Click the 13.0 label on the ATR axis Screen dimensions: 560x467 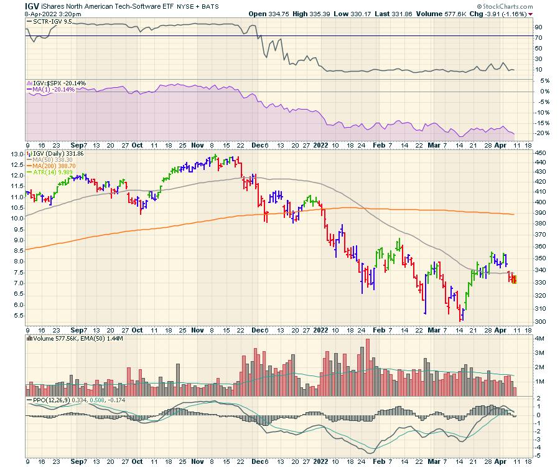[x=18, y=154]
